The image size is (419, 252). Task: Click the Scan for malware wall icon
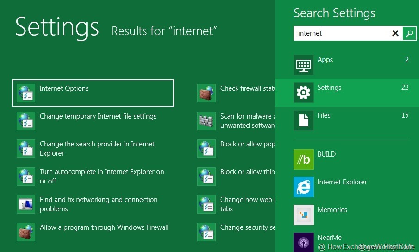[x=206, y=121]
